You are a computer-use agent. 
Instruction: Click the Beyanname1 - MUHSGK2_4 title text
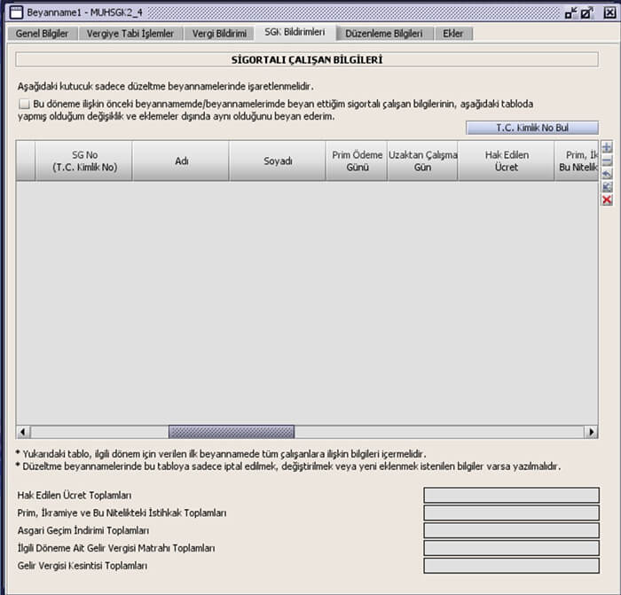pyautogui.click(x=85, y=12)
